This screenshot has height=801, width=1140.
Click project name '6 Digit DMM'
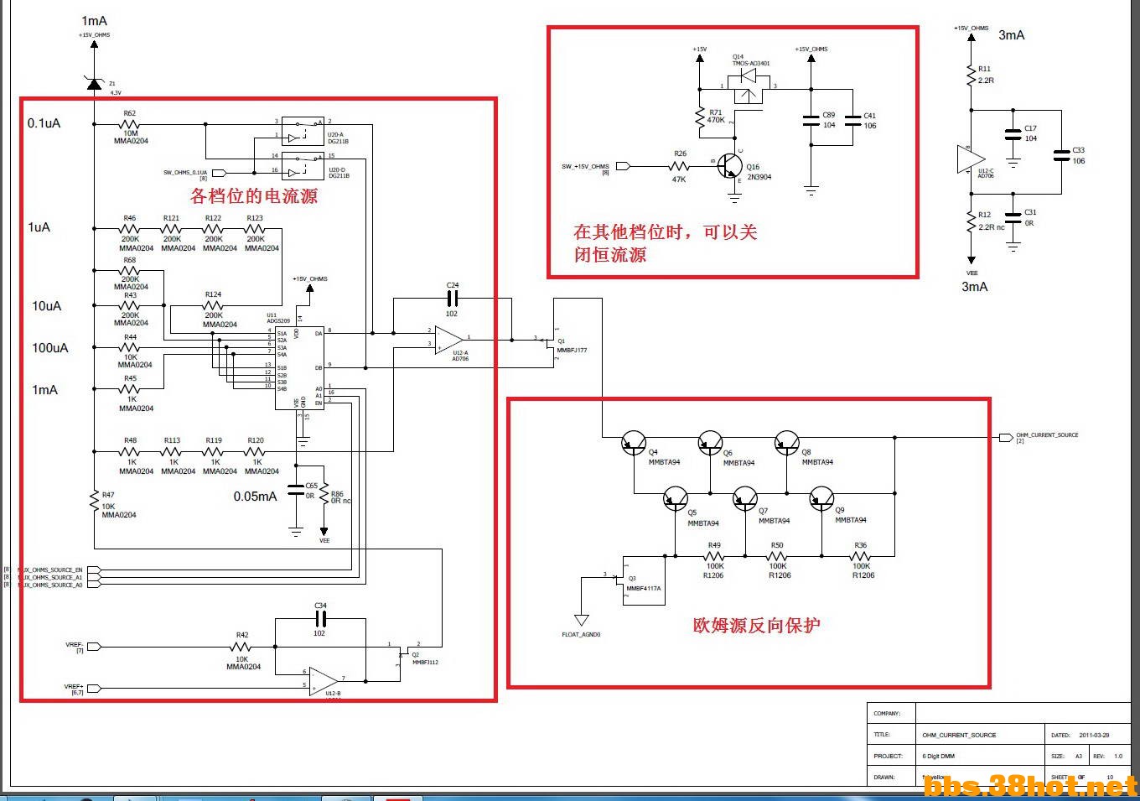coord(938,756)
